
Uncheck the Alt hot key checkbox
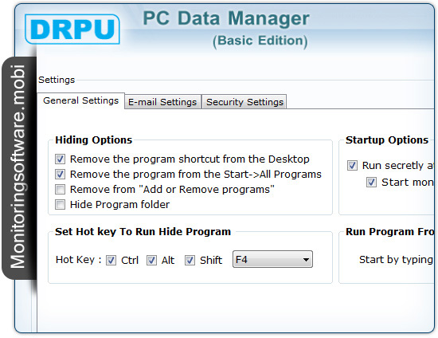click(151, 261)
